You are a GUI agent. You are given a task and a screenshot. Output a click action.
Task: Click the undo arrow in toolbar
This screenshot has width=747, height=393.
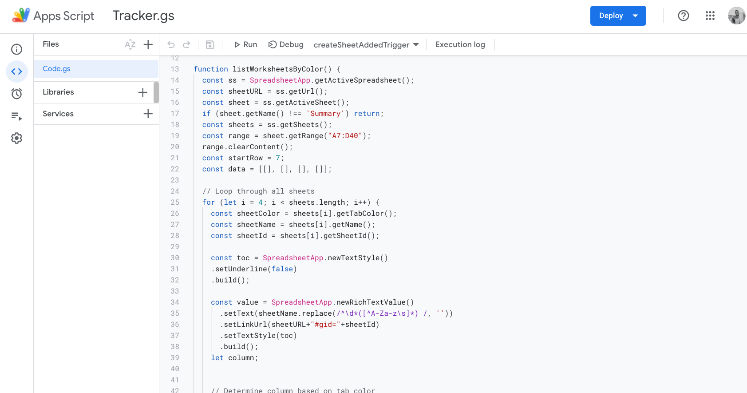[x=171, y=44]
